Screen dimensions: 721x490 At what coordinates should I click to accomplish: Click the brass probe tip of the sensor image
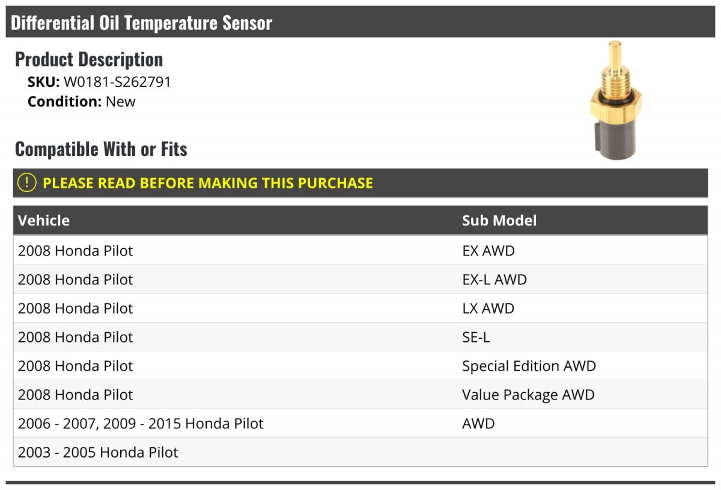[x=614, y=54]
